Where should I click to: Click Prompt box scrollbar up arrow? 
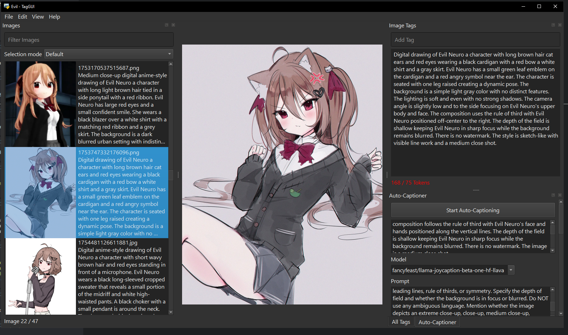552,289
